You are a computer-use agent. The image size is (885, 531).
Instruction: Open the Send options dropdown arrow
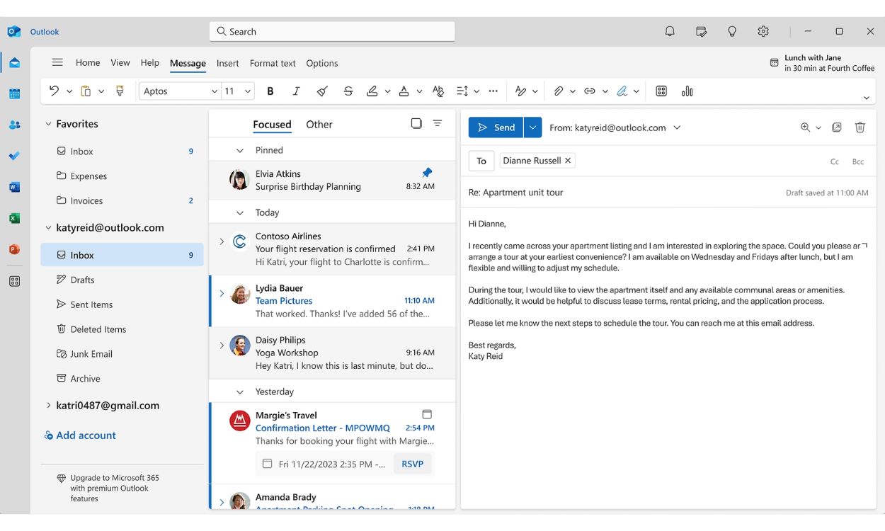point(533,127)
